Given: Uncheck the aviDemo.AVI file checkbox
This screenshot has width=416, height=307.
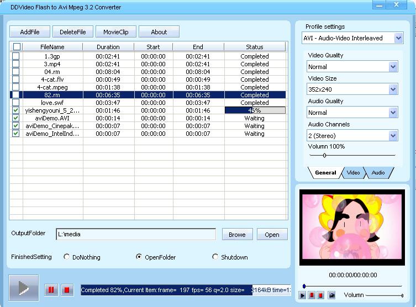Looking at the screenshot, I should click(x=16, y=118).
